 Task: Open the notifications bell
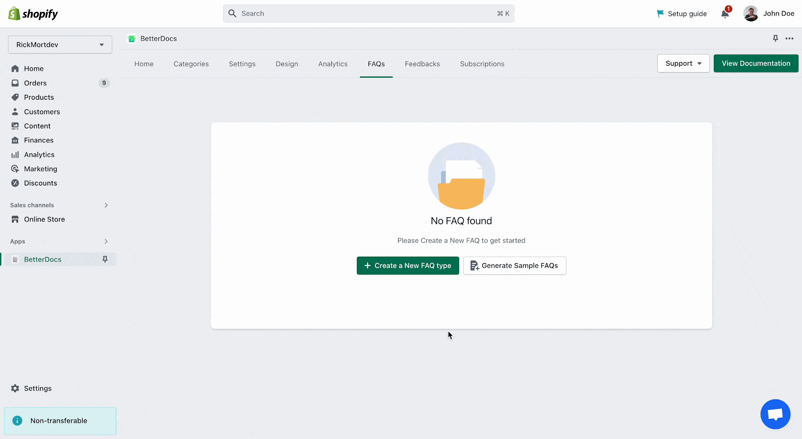[x=725, y=14]
